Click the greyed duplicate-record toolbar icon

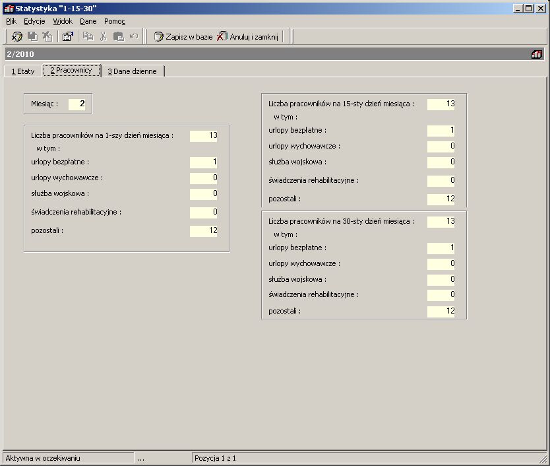tap(32, 36)
